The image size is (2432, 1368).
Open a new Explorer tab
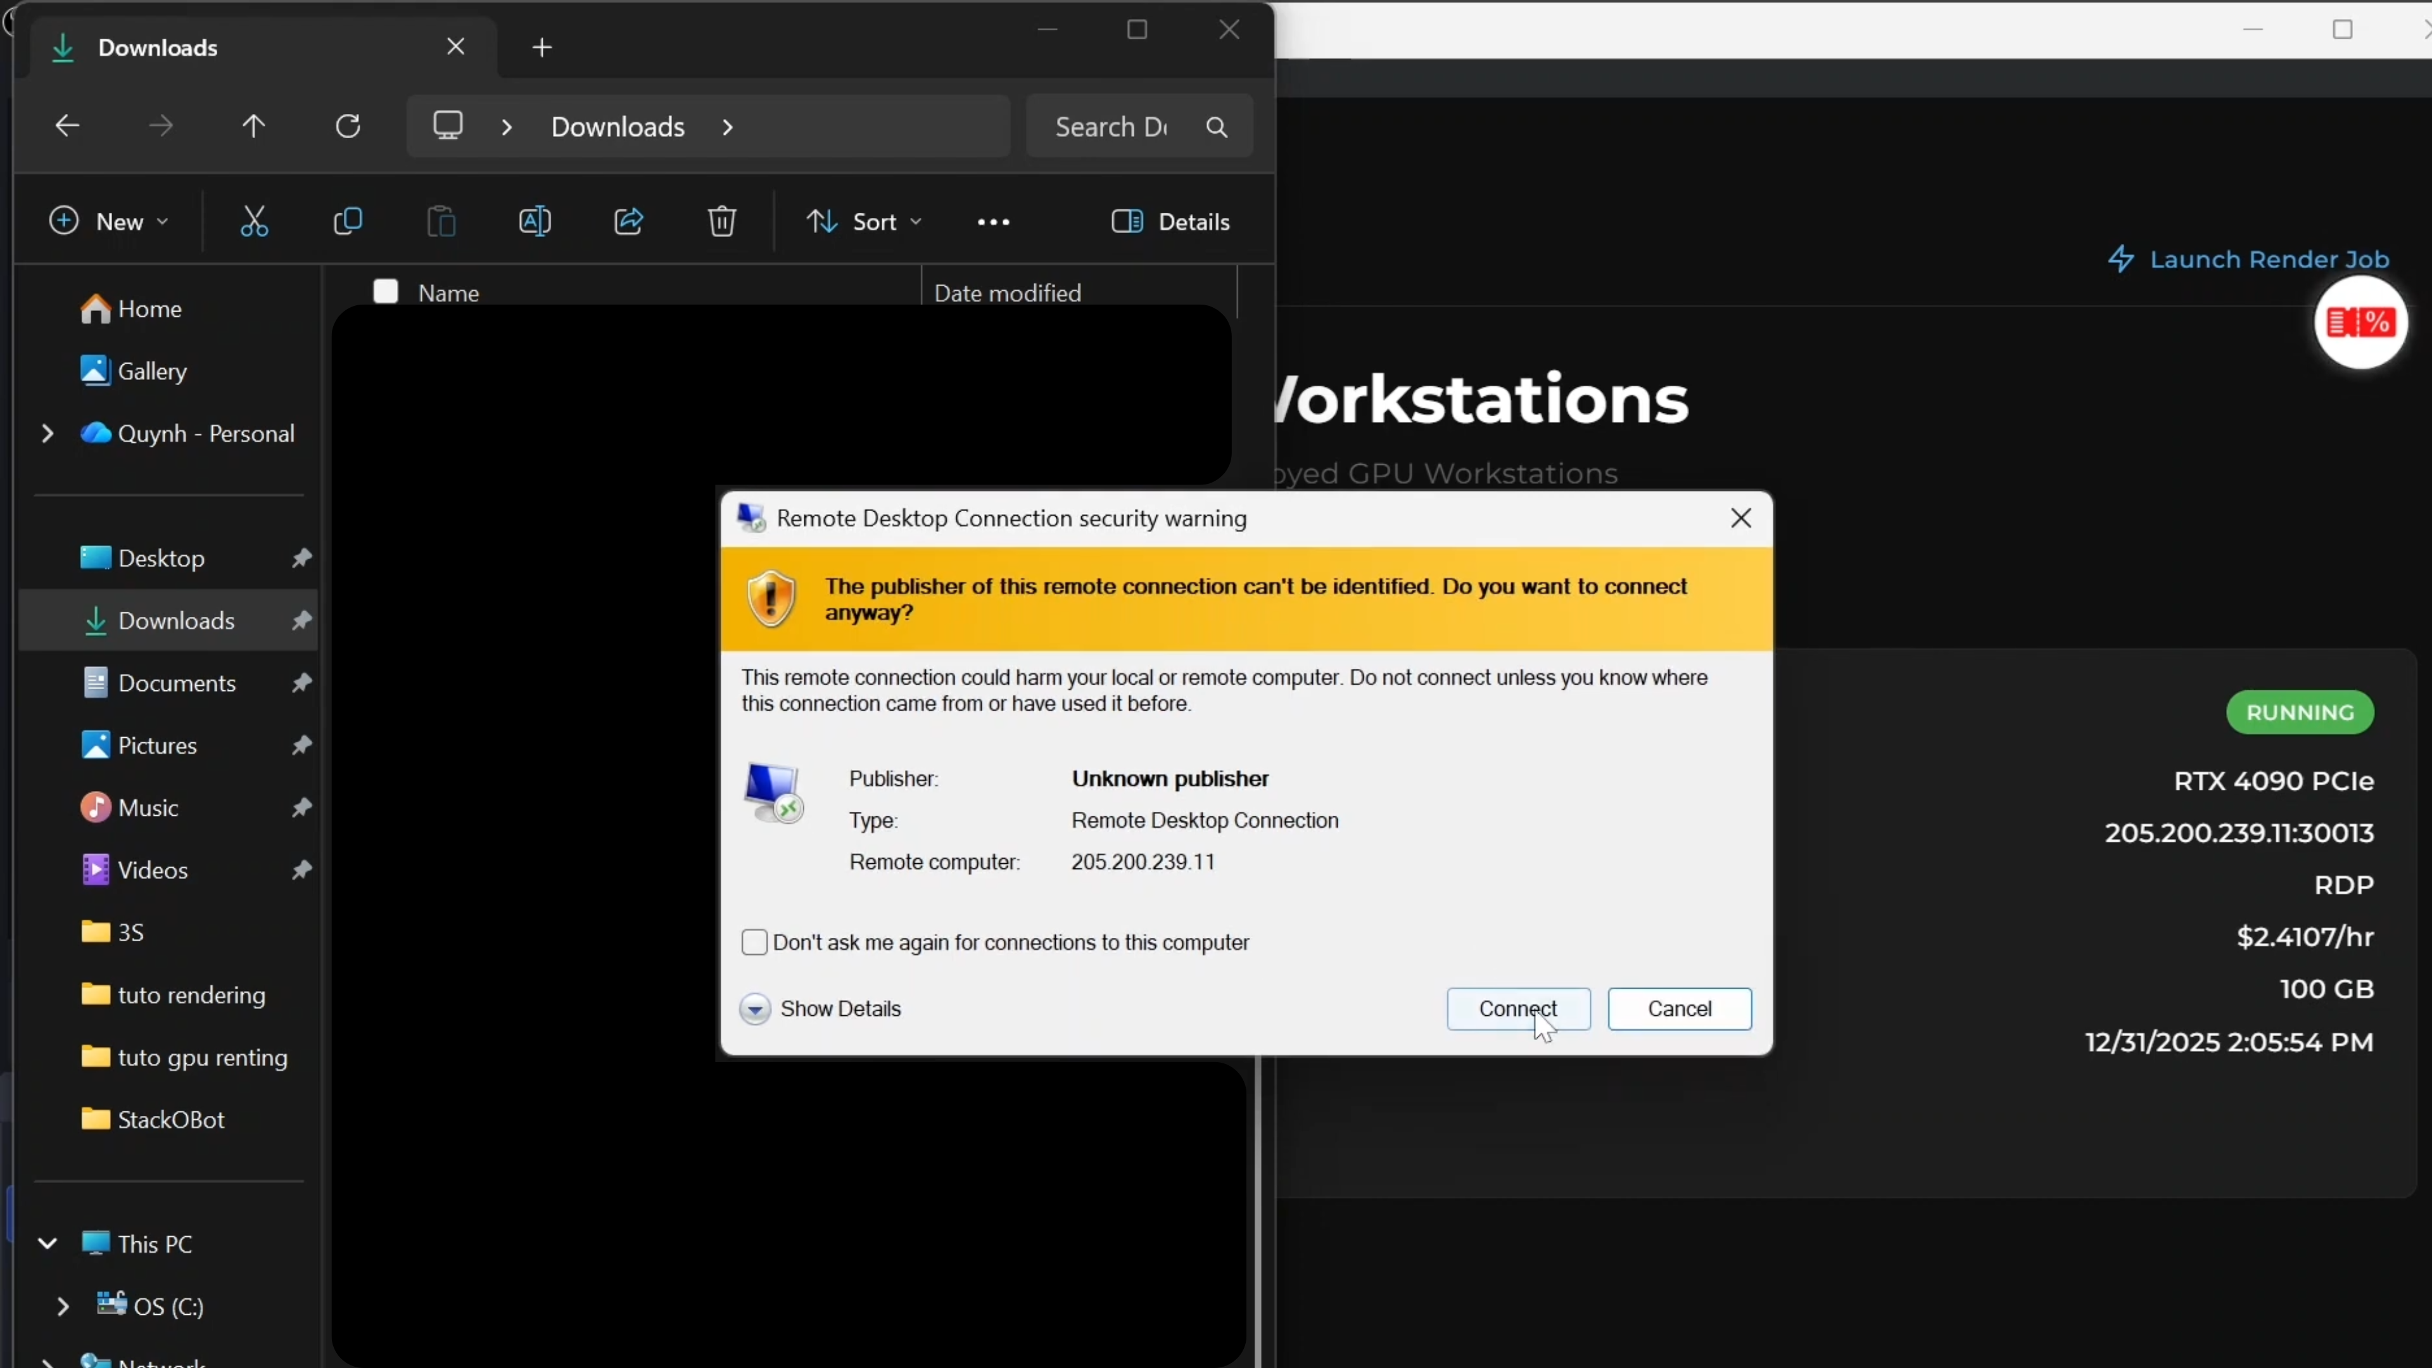(542, 47)
